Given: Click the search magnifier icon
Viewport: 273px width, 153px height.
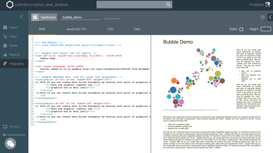Looking at the screenshot, I should [x=169, y=5].
